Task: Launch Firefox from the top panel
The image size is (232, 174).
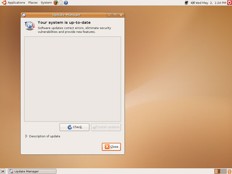Action: 56,3
